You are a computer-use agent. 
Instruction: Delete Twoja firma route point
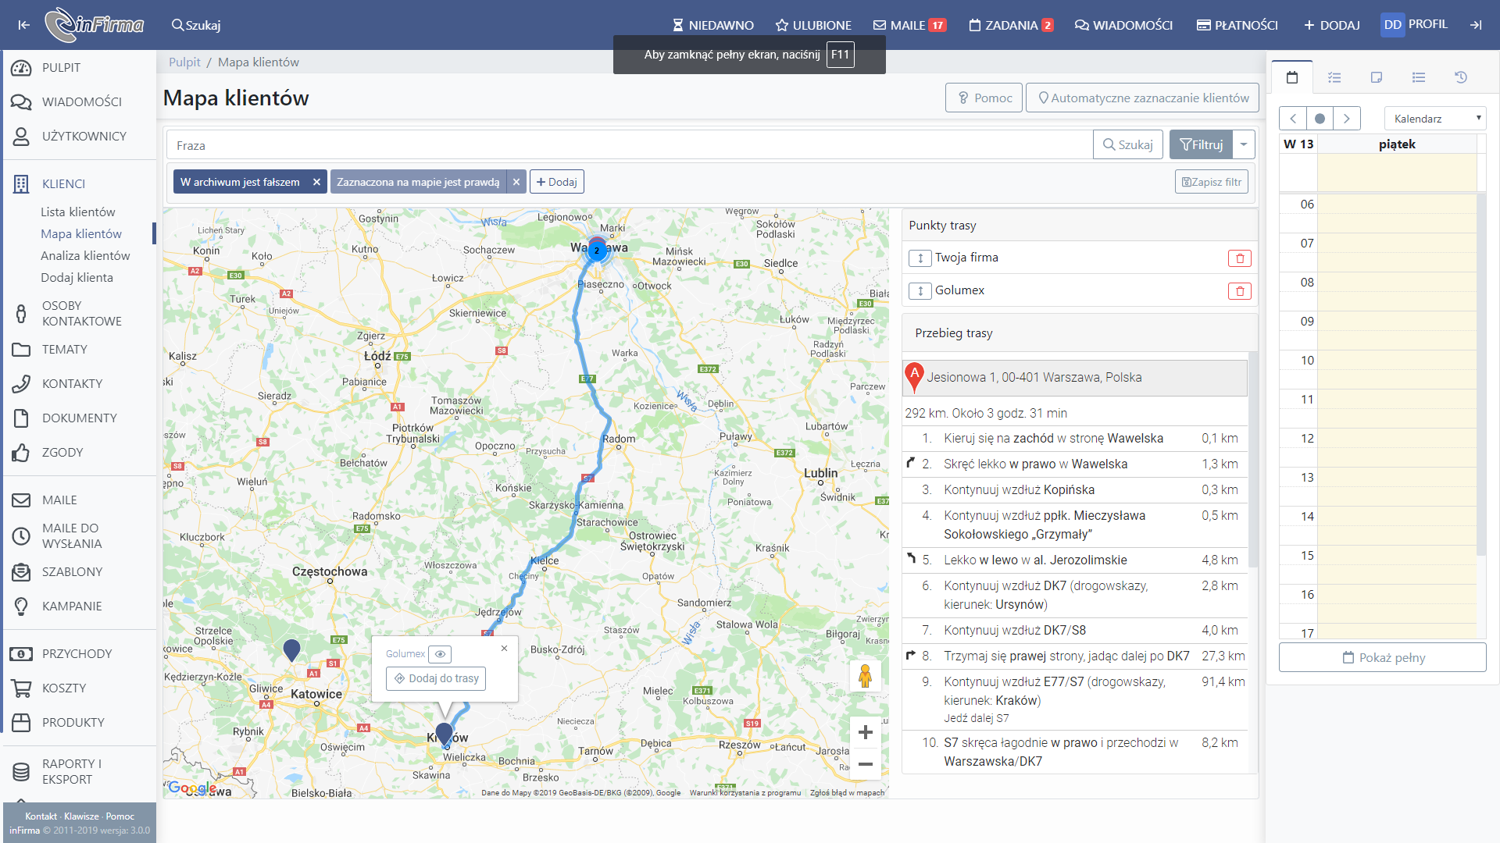(x=1240, y=258)
